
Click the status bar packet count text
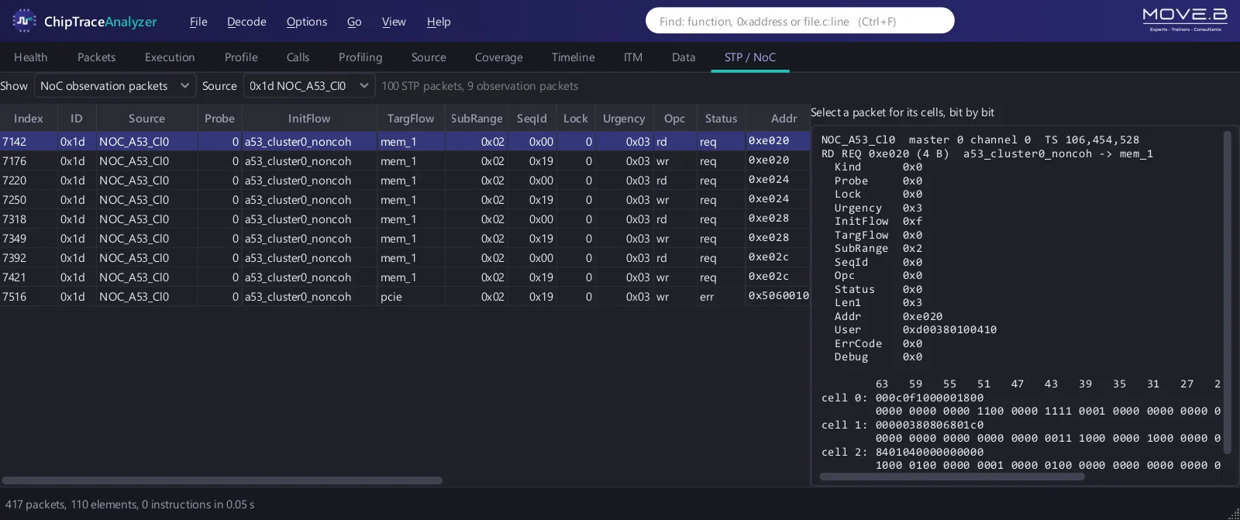click(x=130, y=505)
